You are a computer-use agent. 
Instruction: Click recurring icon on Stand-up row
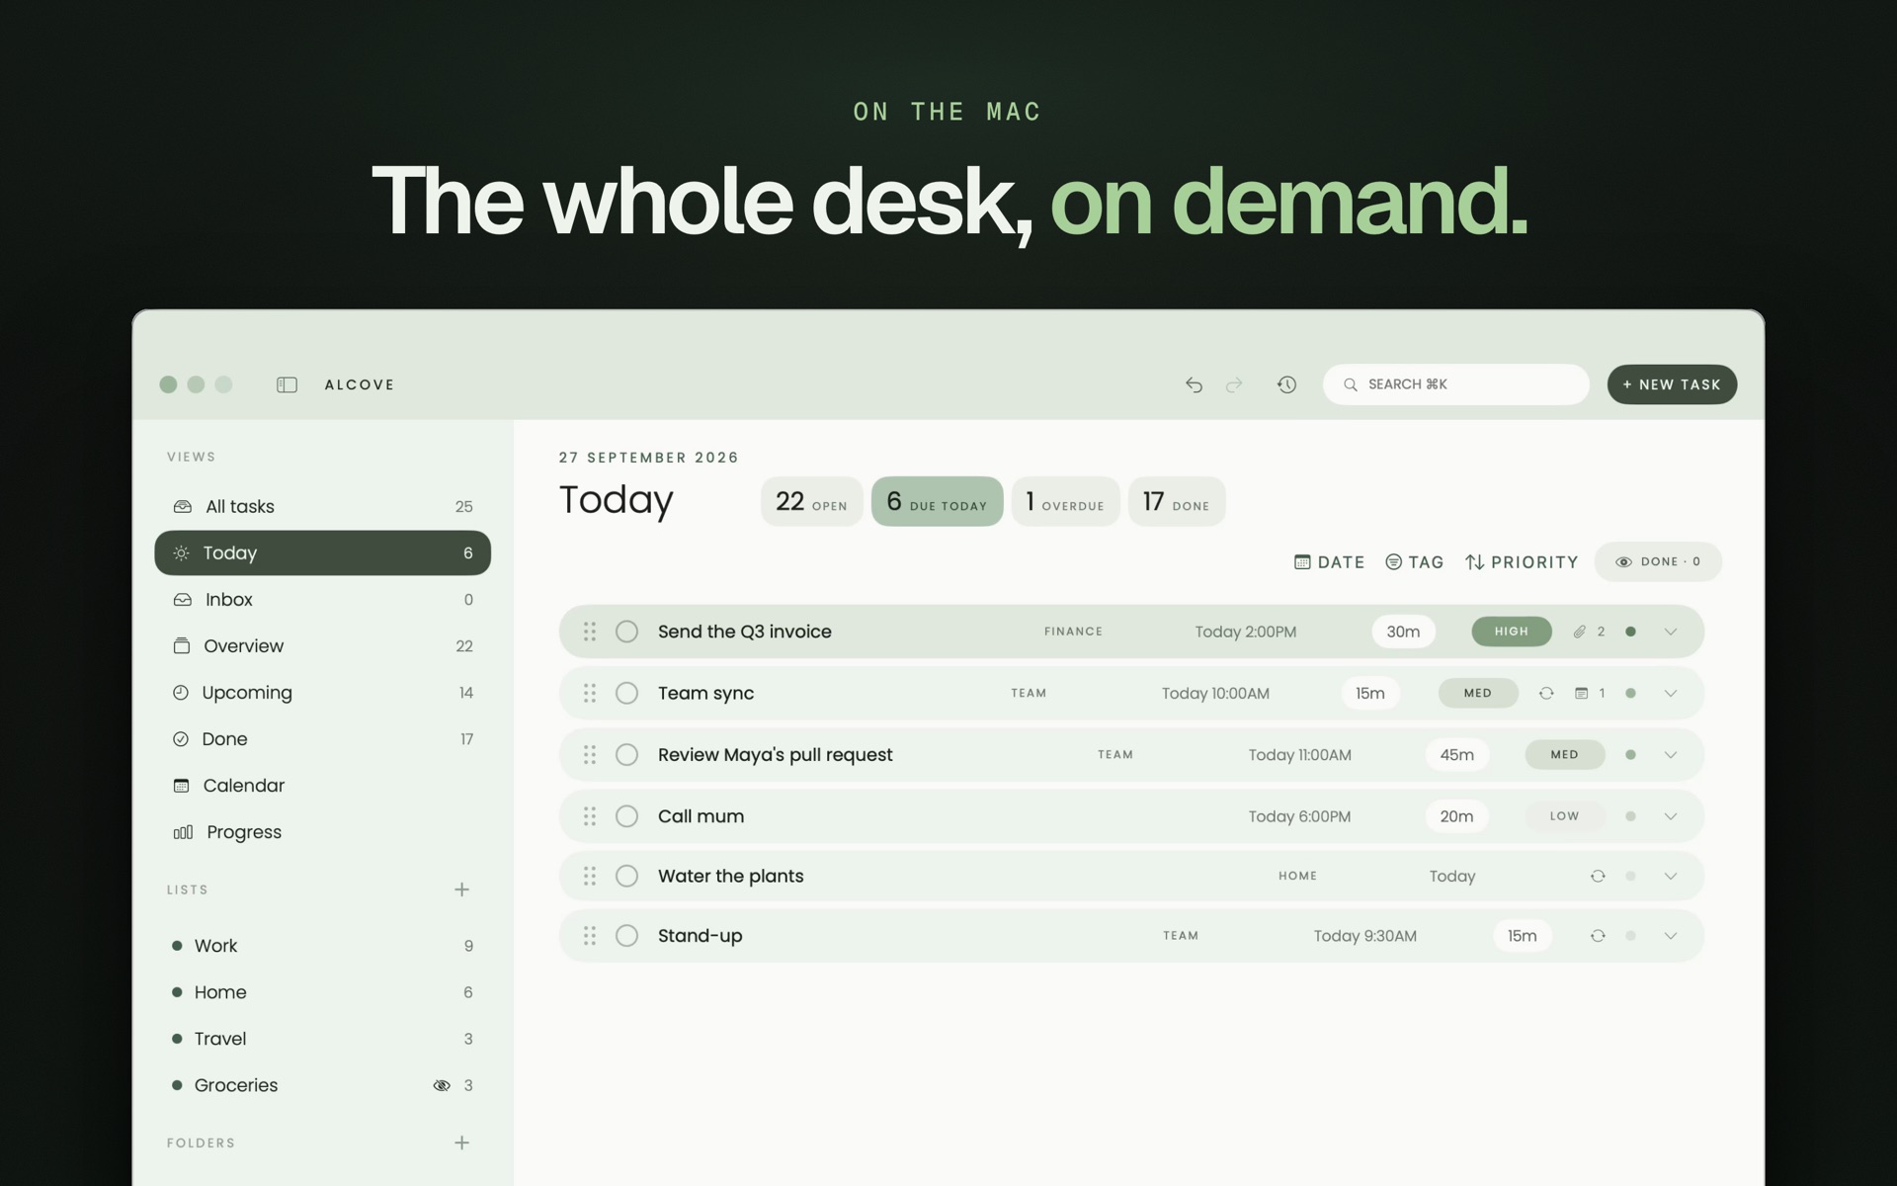[x=1598, y=936]
